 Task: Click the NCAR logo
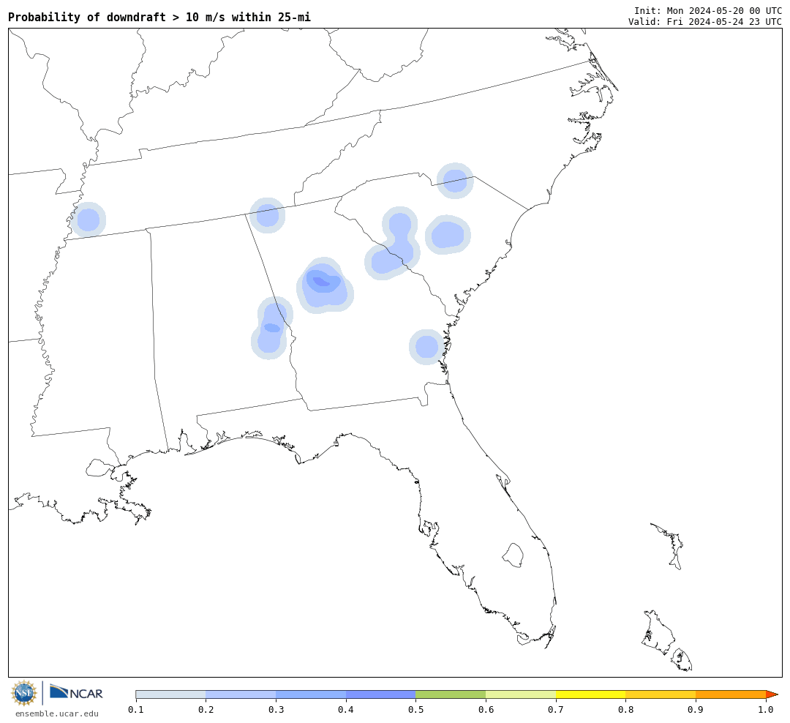point(77,692)
